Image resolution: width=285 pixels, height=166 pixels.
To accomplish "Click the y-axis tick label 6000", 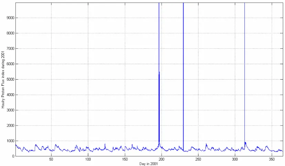I will (x=11, y=64).
